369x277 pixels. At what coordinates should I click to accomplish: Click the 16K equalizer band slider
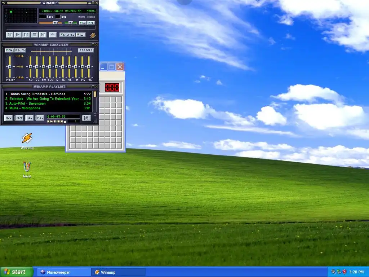pos(89,67)
